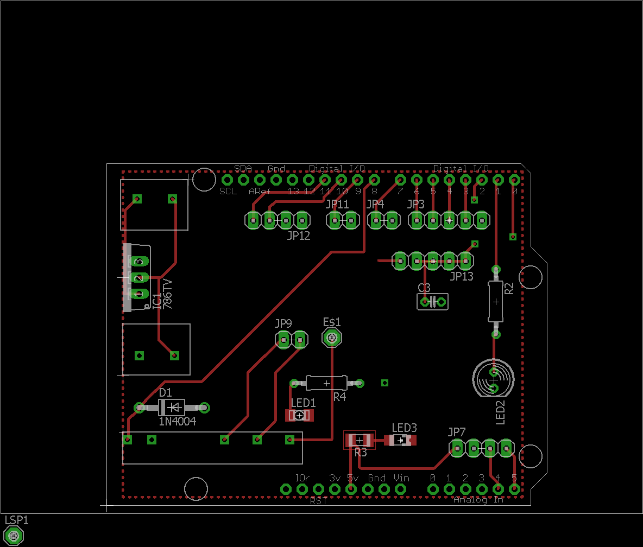Image resolution: width=643 pixels, height=547 pixels.
Task: Click the R3 SMD resistor footprint
Action: pos(359,441)
